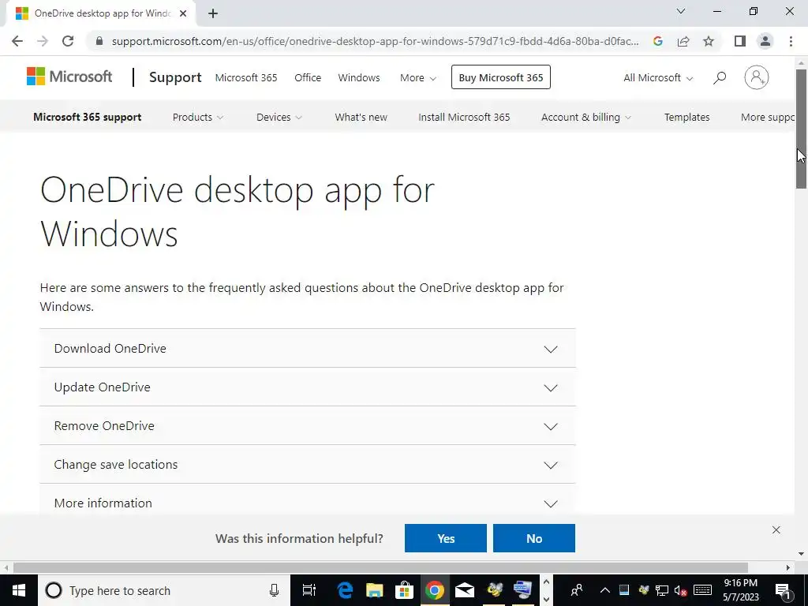Open Account & billing dropdown
The image size is (808, 606).
tap(586, 118)
